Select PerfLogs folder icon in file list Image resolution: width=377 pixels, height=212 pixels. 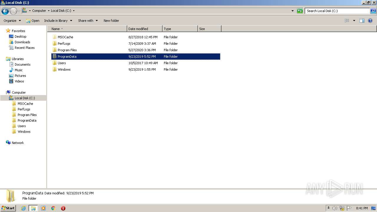(x=54, y=44)
